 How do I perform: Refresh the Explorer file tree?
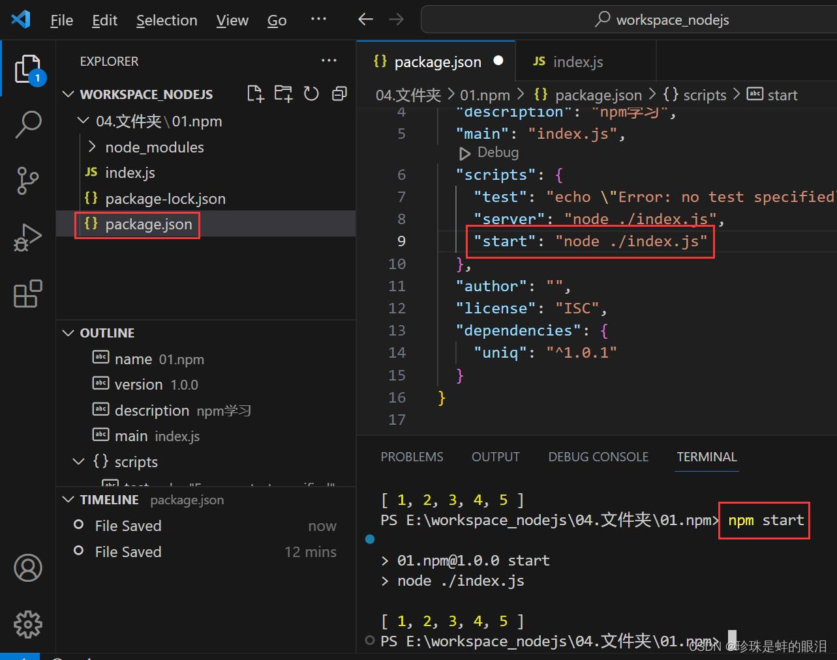[x=311, y=94]
